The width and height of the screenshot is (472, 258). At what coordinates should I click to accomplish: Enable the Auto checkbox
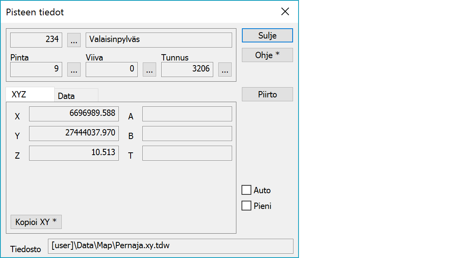click(247, 190)
